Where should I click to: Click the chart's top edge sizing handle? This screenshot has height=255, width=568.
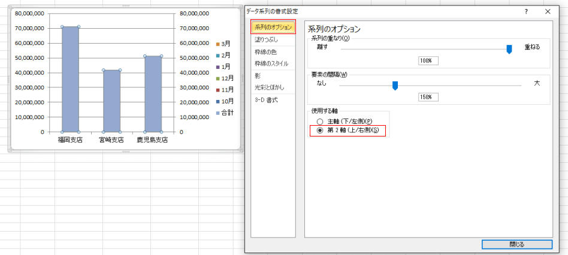pos(126,6)
